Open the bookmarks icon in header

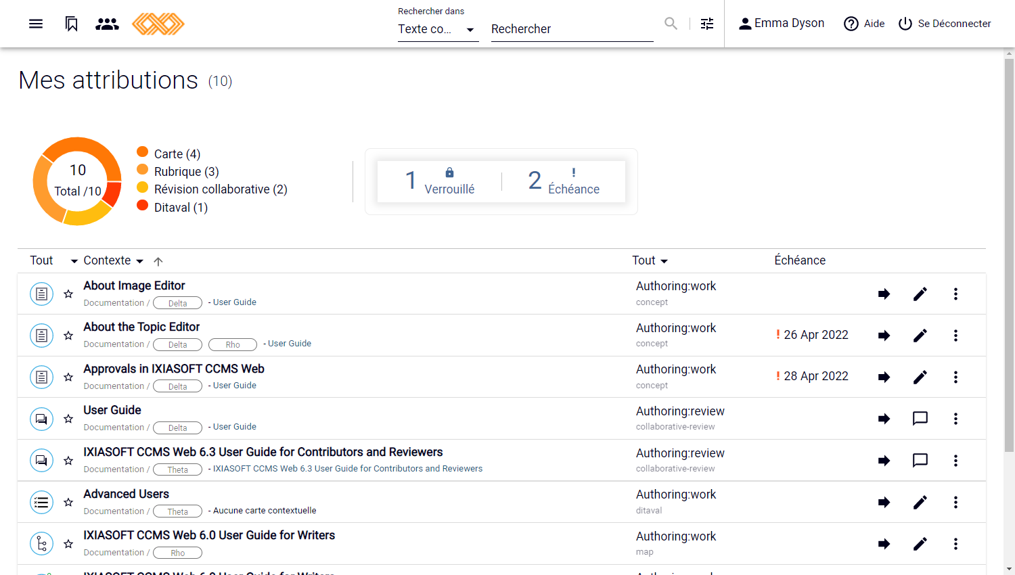[71, 24]
